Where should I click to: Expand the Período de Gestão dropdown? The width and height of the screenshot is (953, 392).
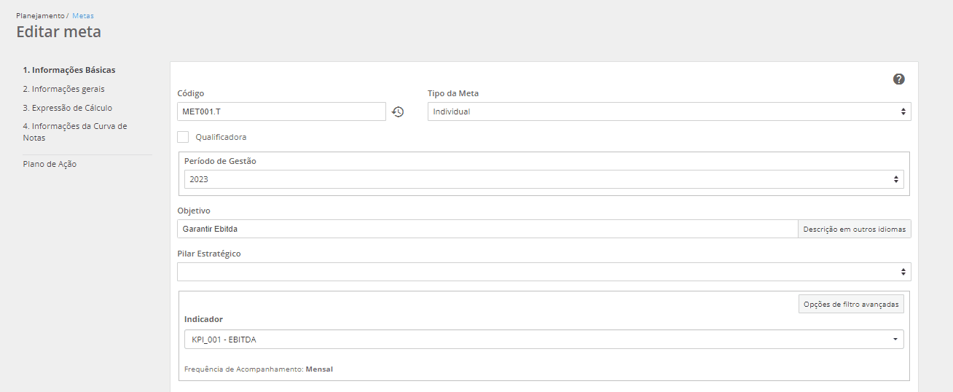coord(544,179)
